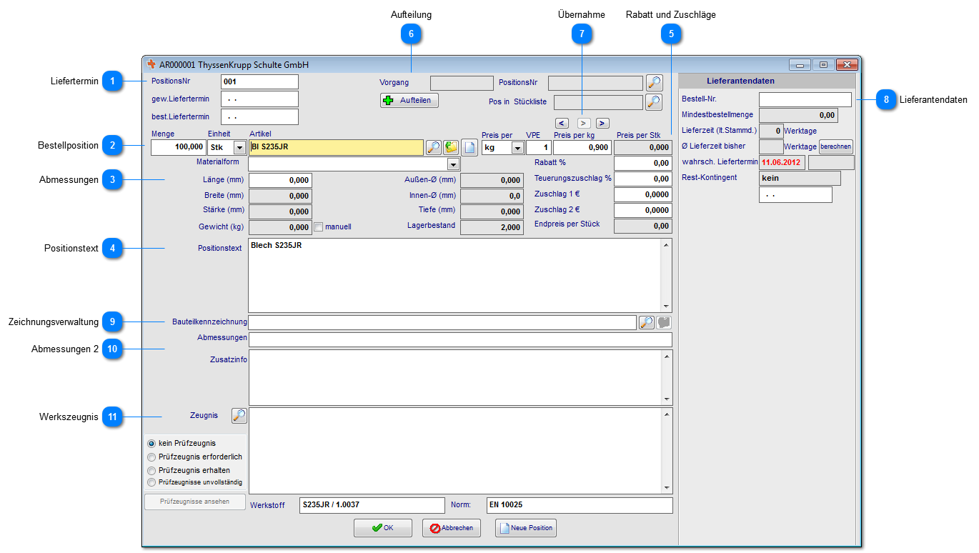979x553 pixels.
Task: Edit the Teuerungszuschlag % field
Action: pyautogui.click(x=643, y=179)
